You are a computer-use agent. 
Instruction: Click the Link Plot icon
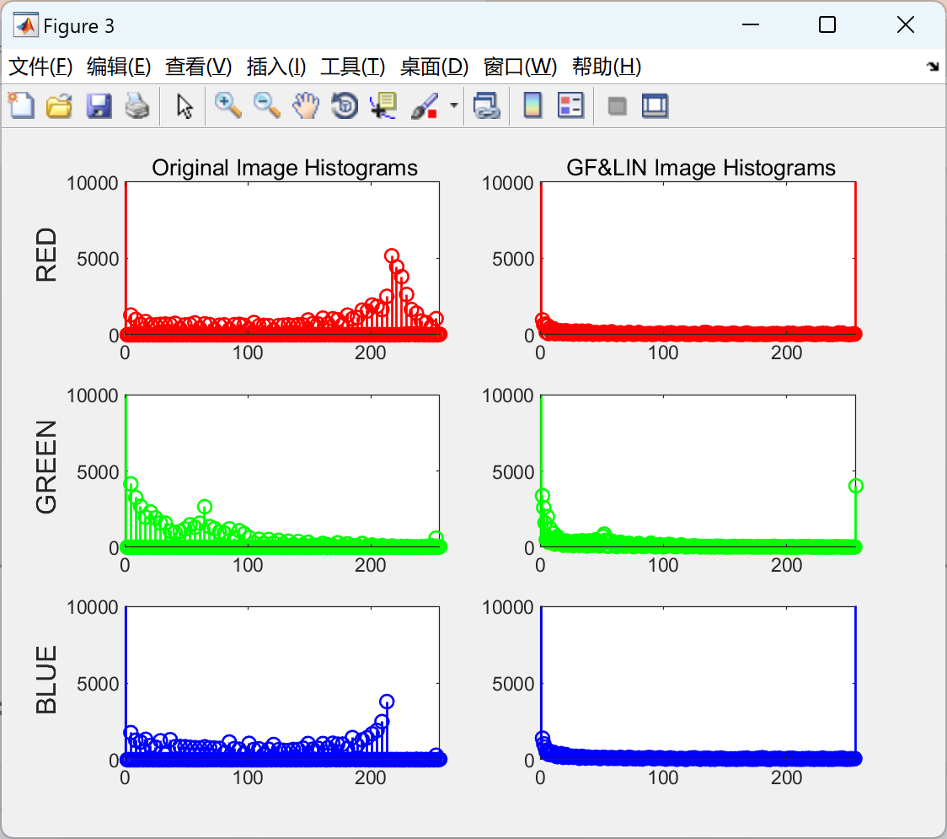[487, 105]
